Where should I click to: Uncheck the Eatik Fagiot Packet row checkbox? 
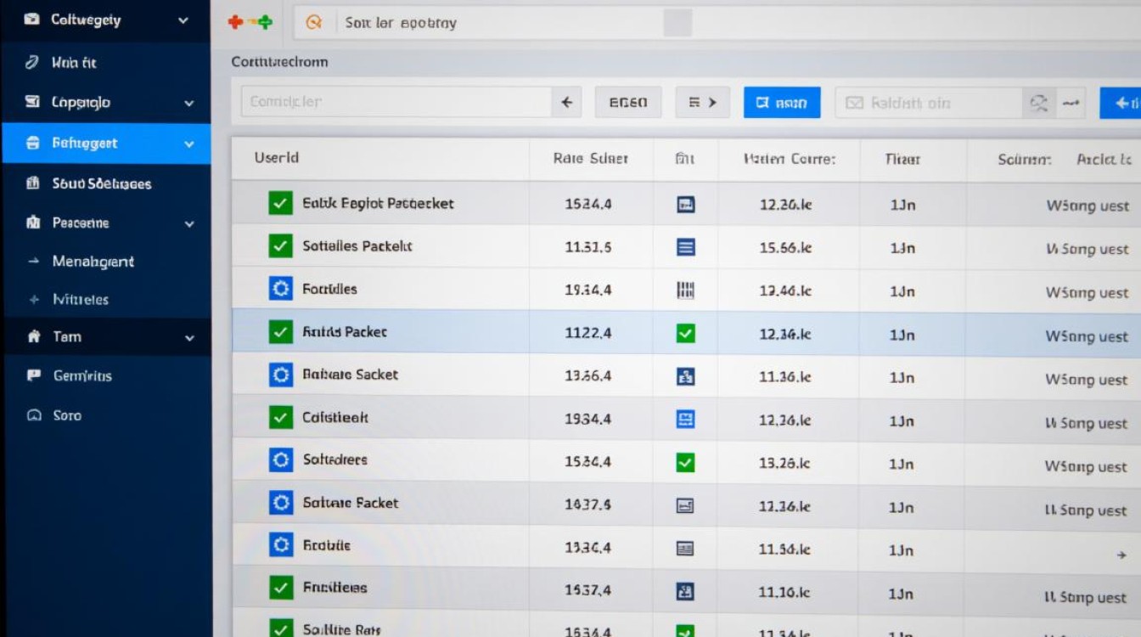280,203
